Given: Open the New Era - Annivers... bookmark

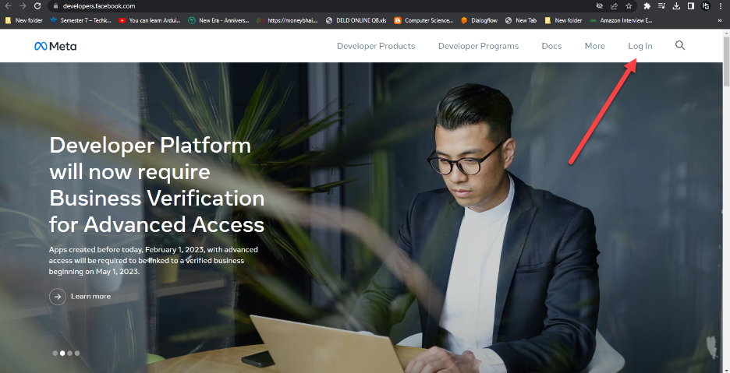Looking at the screenshot, I should (x=218, y=20).
